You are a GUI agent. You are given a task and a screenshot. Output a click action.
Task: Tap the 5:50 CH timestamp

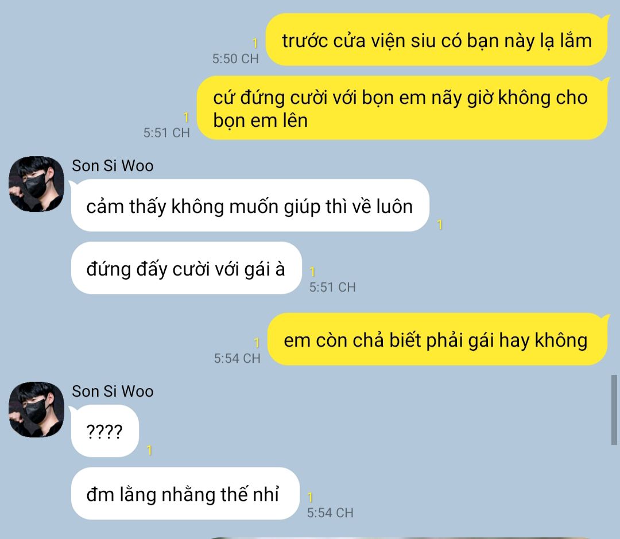235,59
